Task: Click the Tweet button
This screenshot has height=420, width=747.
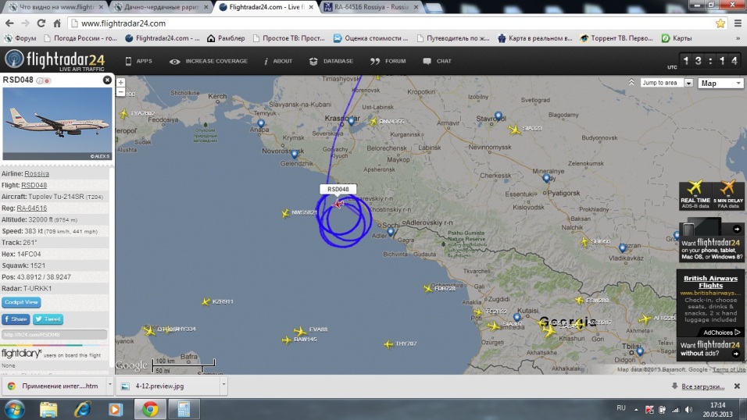Action: 48,319
